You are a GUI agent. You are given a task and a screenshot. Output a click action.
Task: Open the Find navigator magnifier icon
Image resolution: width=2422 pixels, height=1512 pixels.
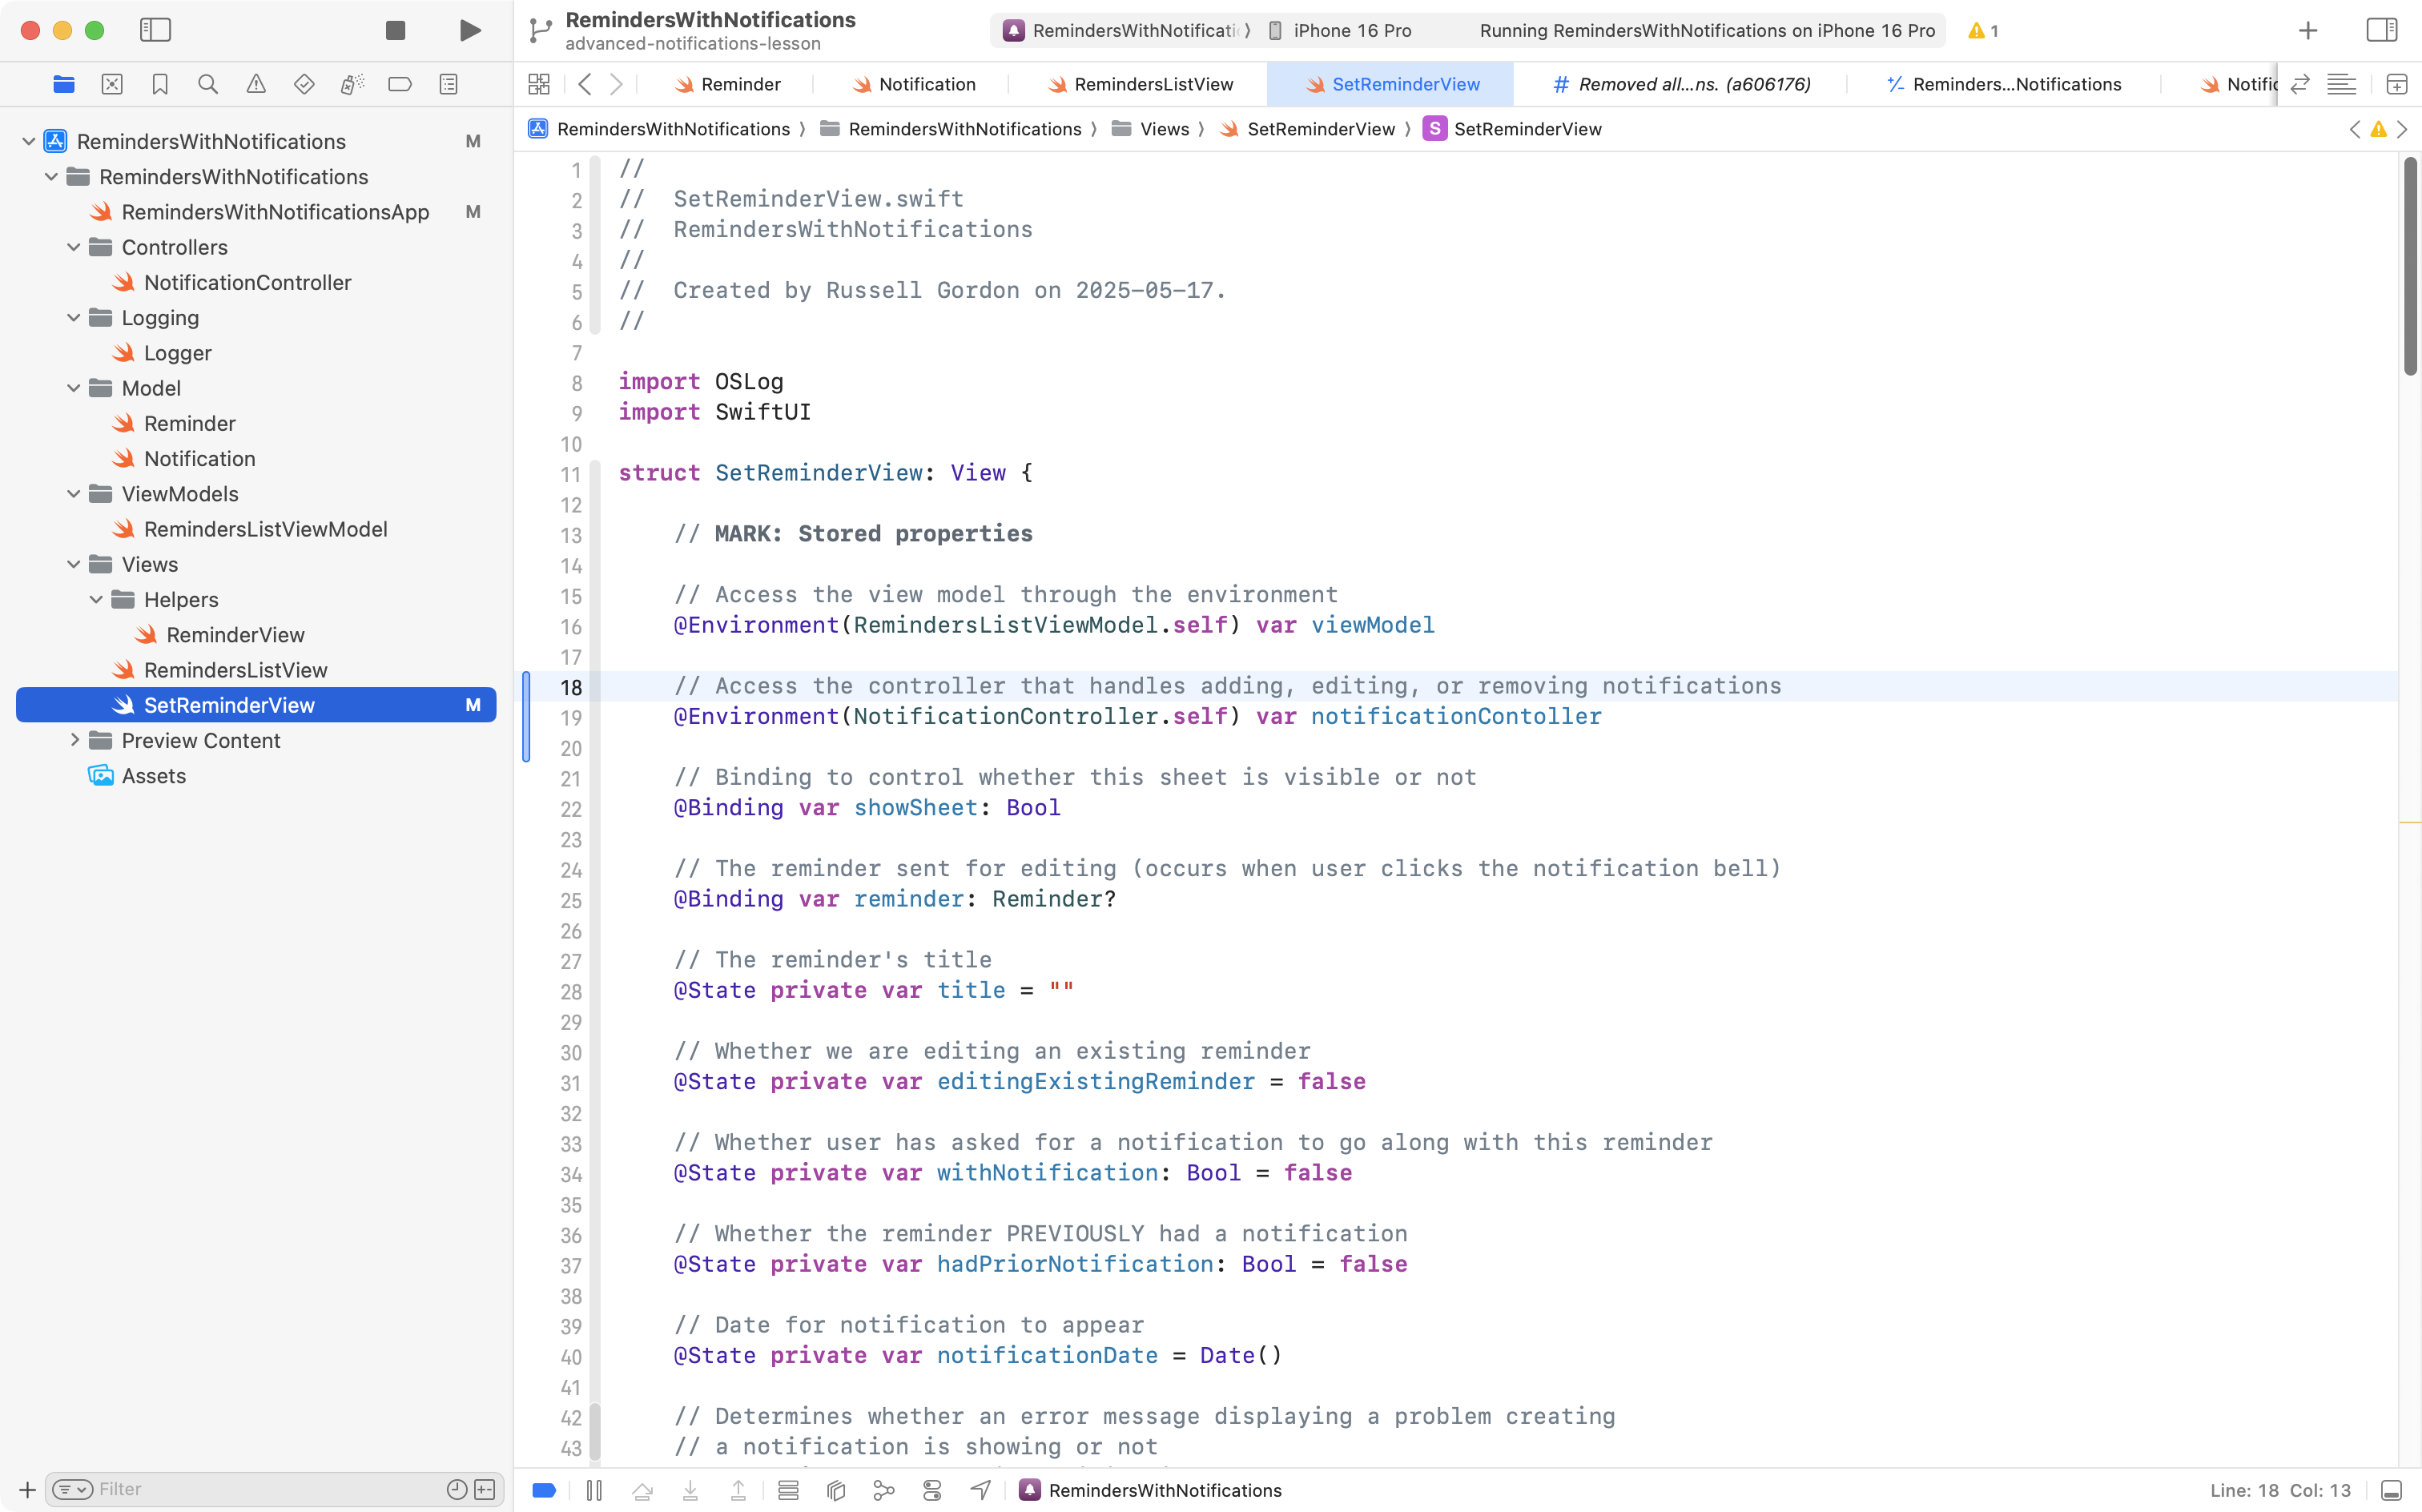(208, 84)
